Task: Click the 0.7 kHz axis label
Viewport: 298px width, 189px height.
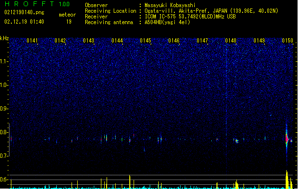Action: (x=4, y=156)
